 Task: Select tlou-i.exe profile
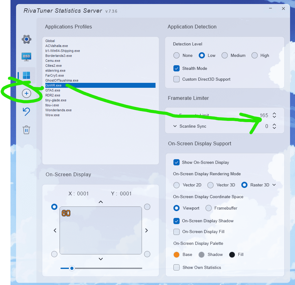click(100, 105)
